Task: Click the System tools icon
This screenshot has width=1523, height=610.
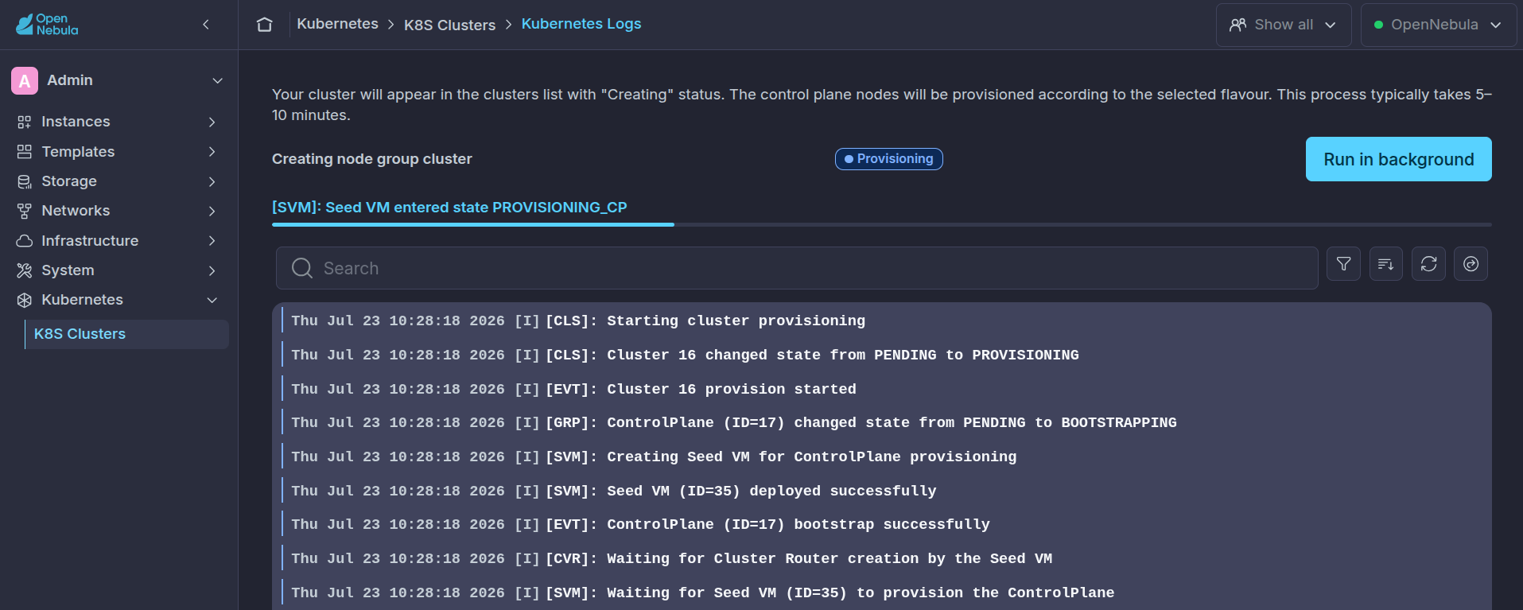Action: tap(25, 270)
